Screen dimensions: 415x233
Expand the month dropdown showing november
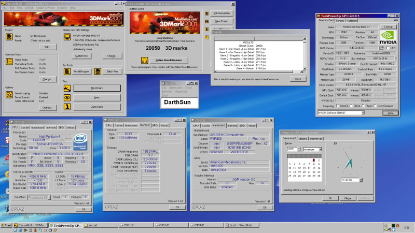tap(320, 149)
